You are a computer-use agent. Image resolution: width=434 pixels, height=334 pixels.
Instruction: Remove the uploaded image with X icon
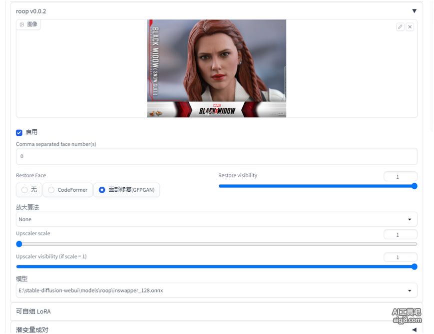coord(410,27)
